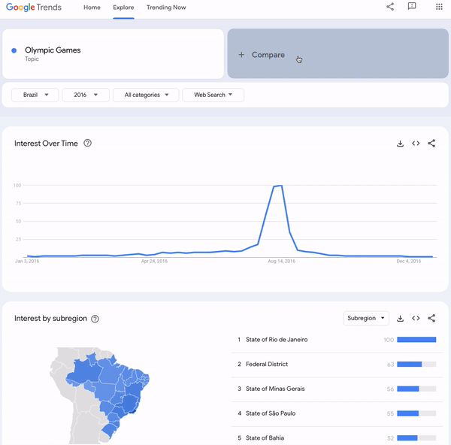Screen dimensions: 451x445
Task: Open the 2016 time range dropdown
Action: click(86, 95)
